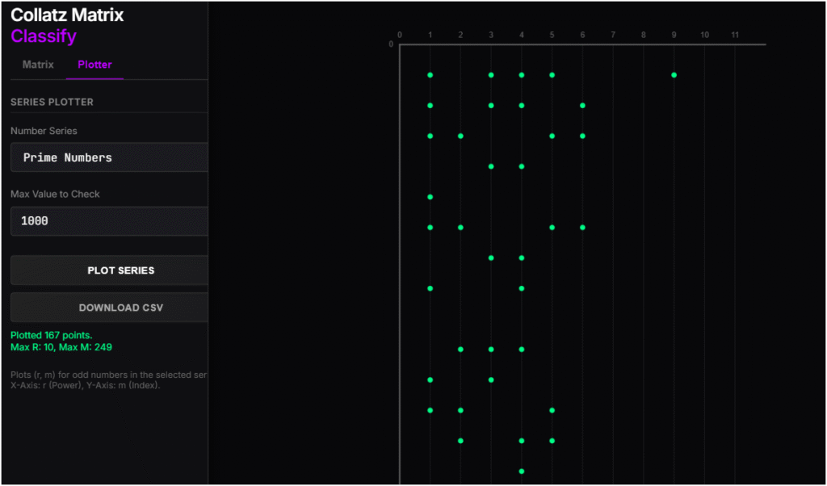Click the Max Value to Check input field
This screenshot has height=486, width=827.
[109, 220]
